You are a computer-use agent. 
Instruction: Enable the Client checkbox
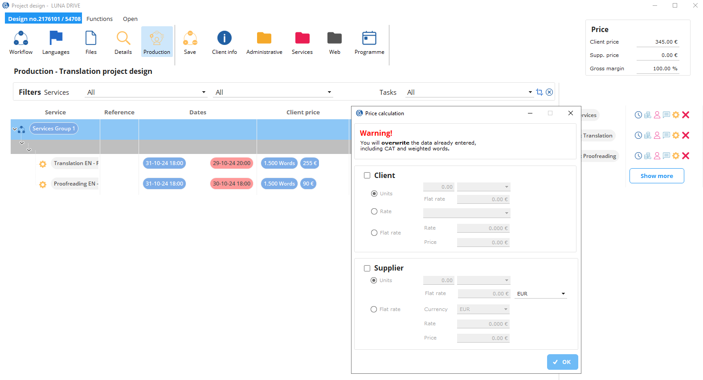(367, 175)
